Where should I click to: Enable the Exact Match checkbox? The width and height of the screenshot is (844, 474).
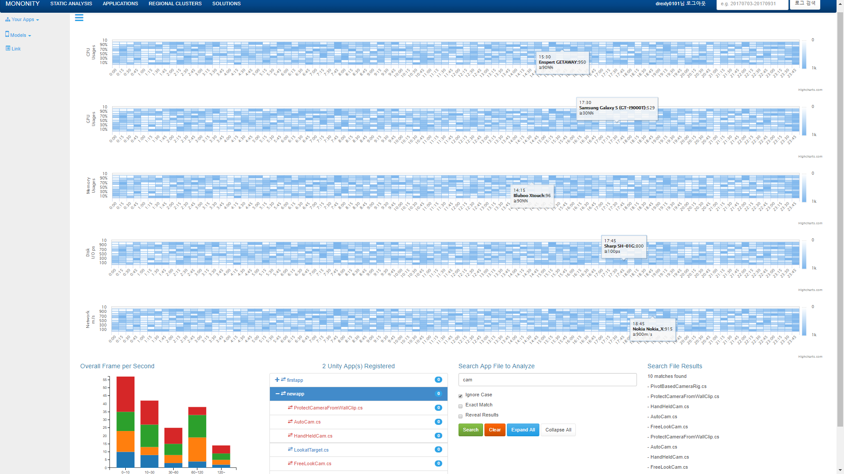point(460,406)
